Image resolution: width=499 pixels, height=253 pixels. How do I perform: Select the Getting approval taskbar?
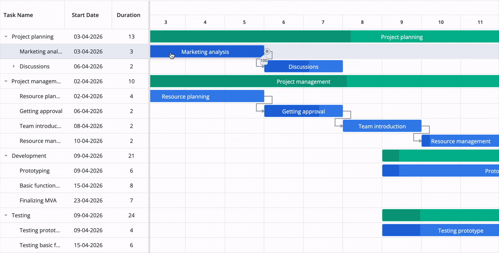pyautogui.click(x=304, y=111)
